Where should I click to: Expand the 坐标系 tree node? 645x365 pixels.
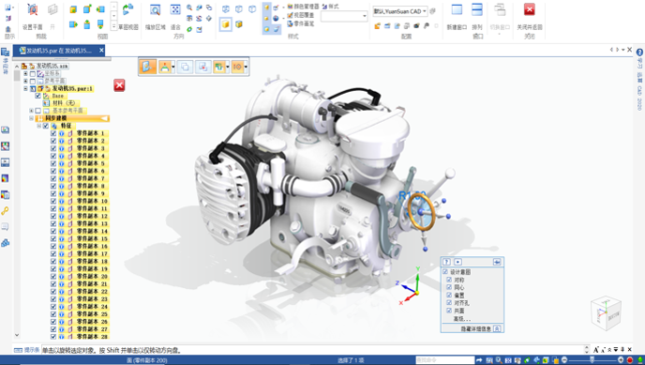25,74
